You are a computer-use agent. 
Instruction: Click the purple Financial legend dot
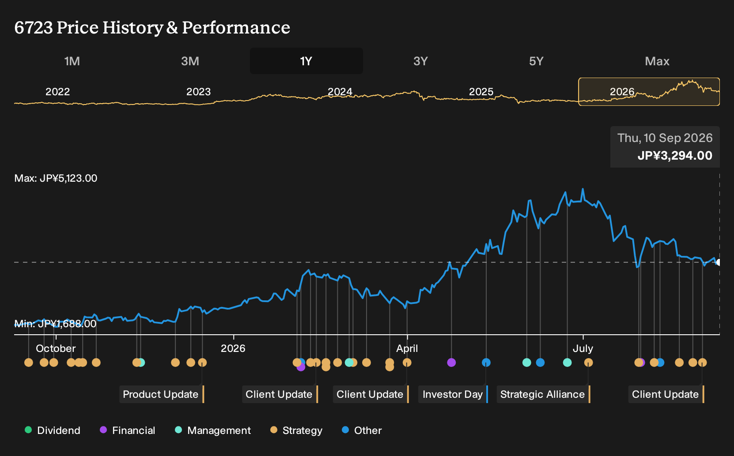(x=103, y=430)
